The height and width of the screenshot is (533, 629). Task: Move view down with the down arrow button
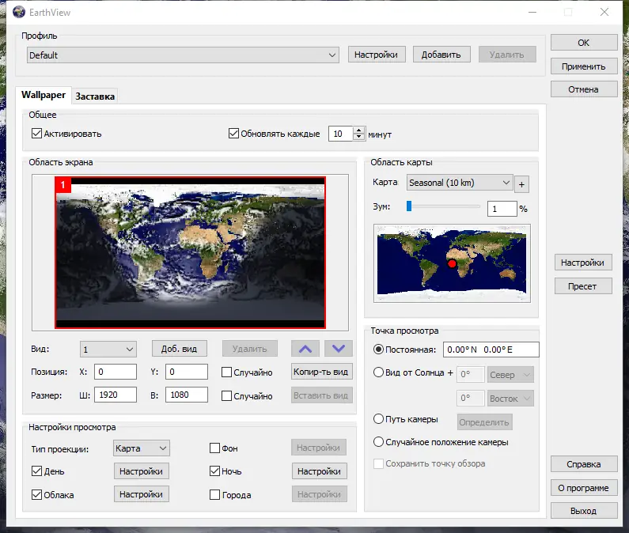click(x=339, y=349)
